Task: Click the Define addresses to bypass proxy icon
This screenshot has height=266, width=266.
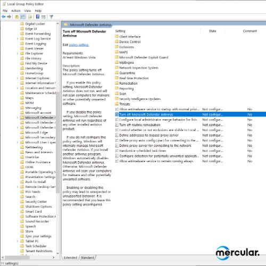Action: coord(117,135)
